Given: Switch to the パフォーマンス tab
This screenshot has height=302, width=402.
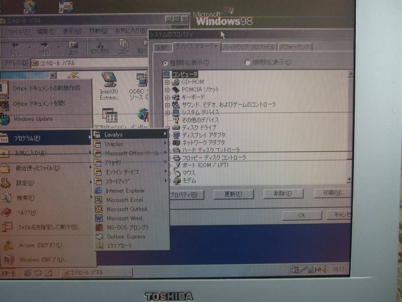Looking at the screenshot, I should tap(295, 47).
